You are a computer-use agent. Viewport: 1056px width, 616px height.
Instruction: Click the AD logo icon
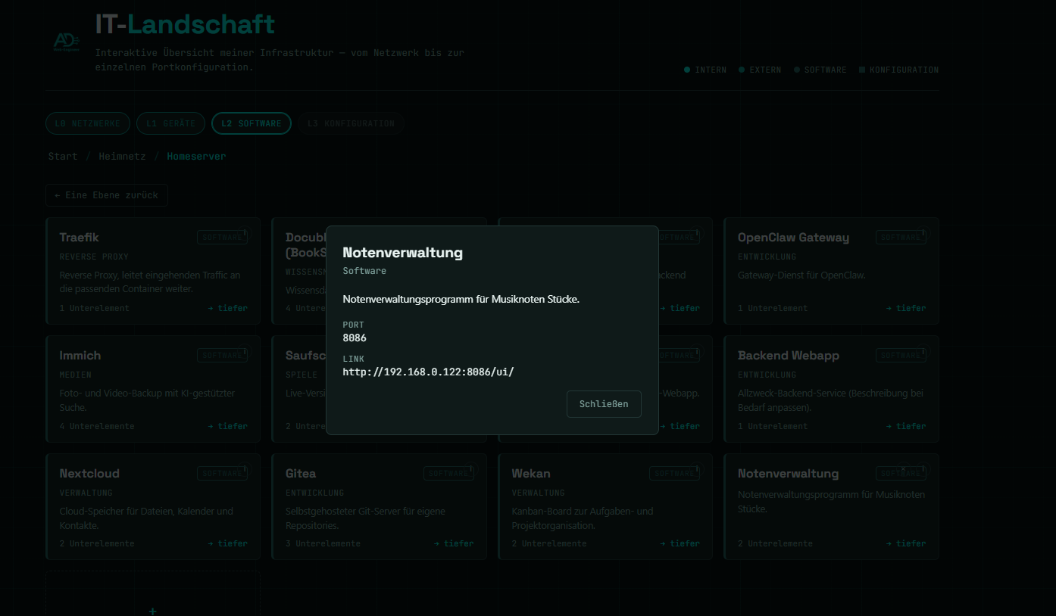coord(67,41)
